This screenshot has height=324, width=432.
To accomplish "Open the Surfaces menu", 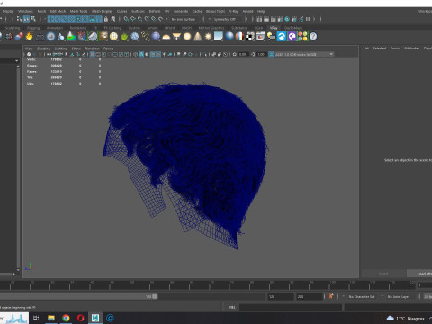I will coord(138,11).
